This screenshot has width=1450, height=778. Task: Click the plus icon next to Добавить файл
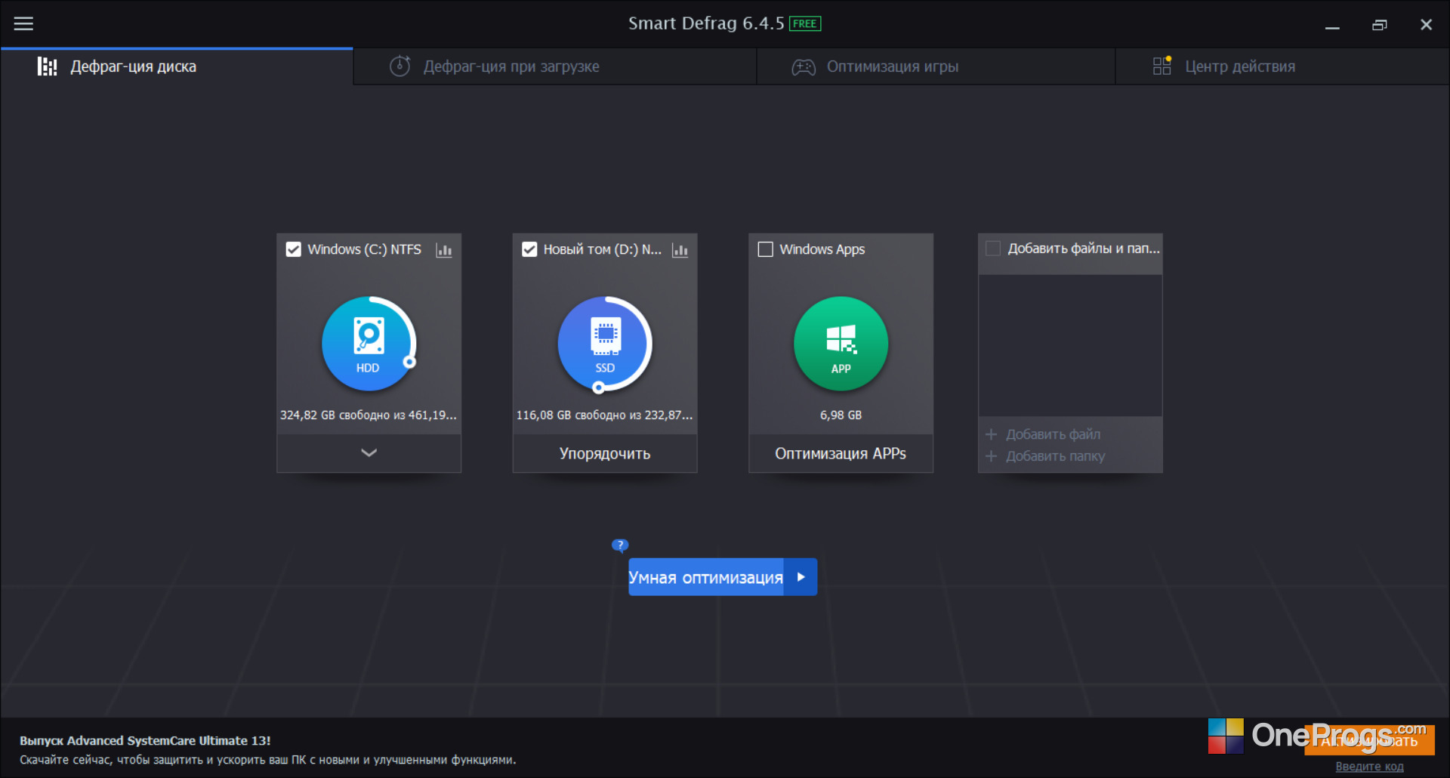[991, 434]
